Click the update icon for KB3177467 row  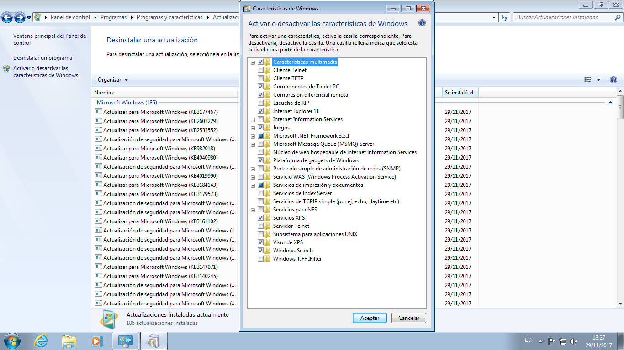click(x=98, y=112)
